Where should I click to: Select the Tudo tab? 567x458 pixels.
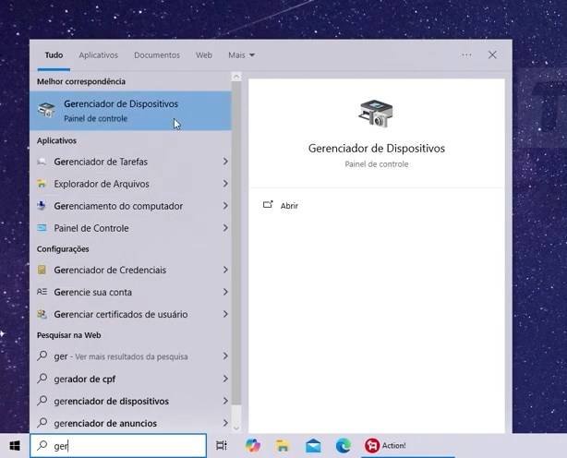point(54,55)
